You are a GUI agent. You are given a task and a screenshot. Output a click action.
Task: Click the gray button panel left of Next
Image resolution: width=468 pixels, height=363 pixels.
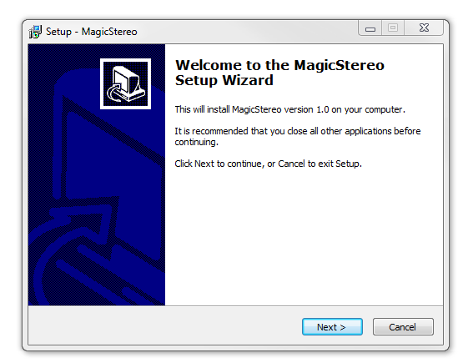tap(164, 325)
